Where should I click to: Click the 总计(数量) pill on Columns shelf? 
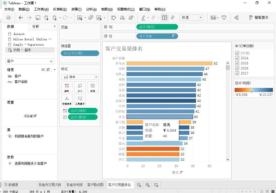pos(157,27)
